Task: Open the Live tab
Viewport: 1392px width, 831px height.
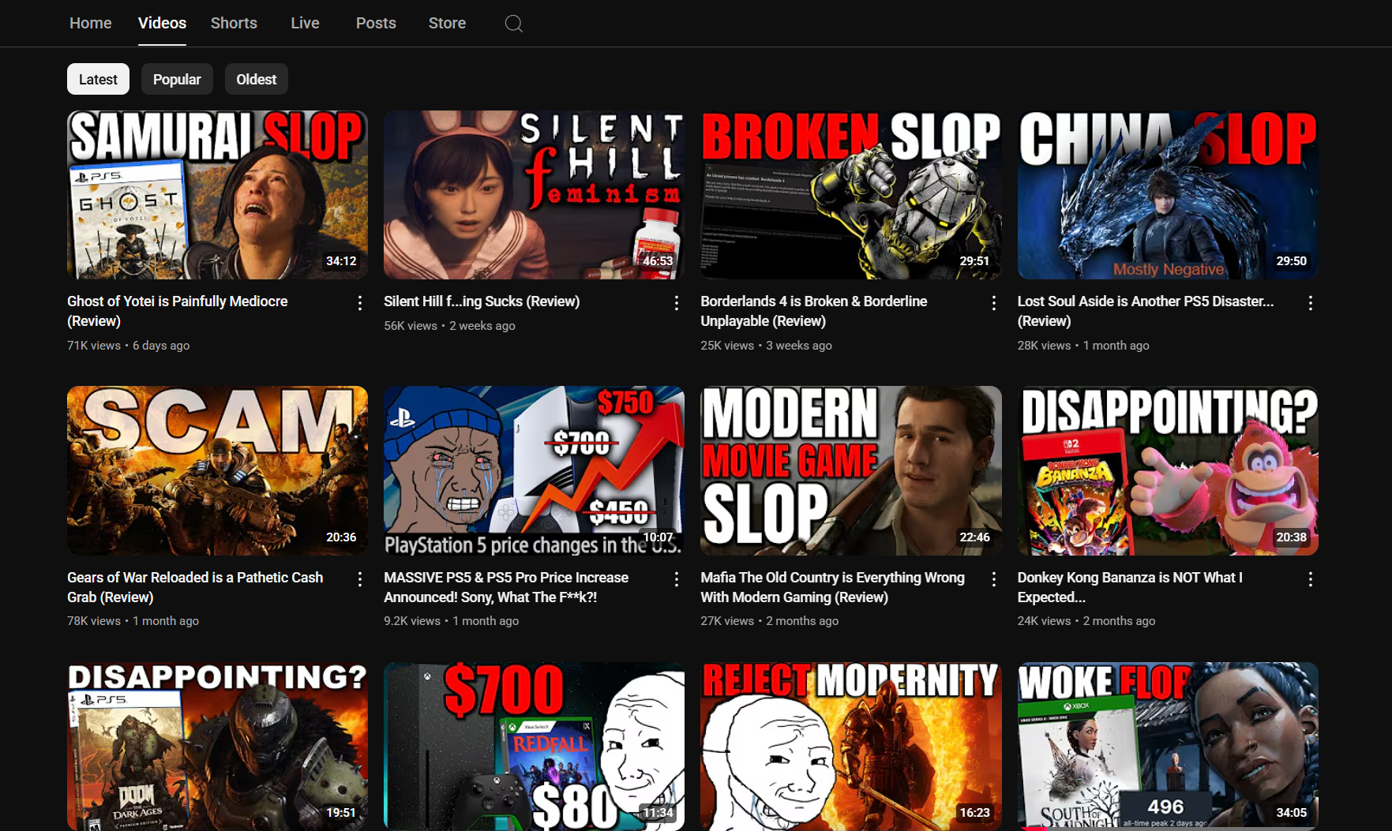Action: point(305,23)
